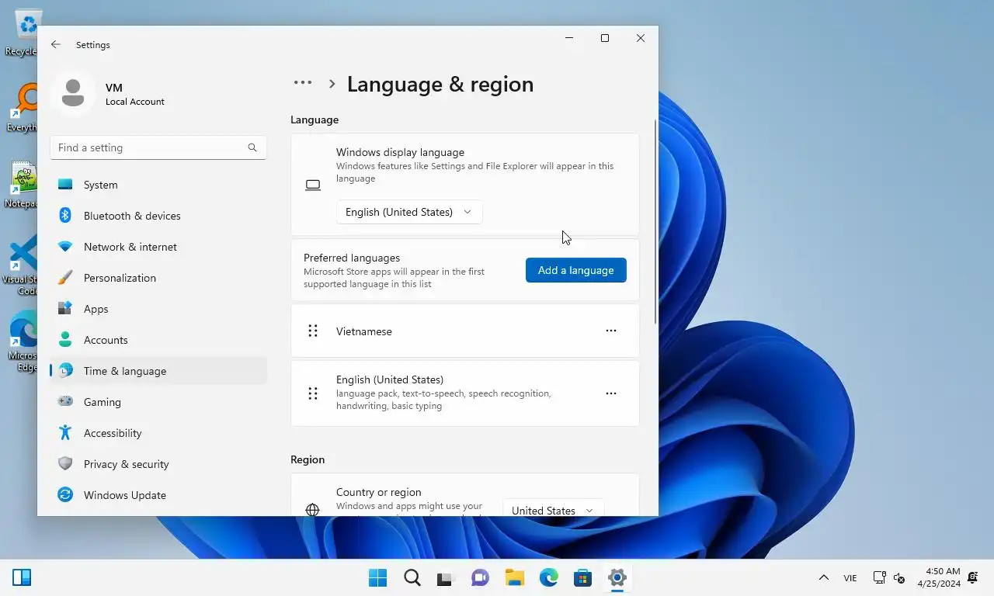Click the Network wifi icon in sidebar
Image resolution: width=994 pixels, height=596 pixels.
65,247
